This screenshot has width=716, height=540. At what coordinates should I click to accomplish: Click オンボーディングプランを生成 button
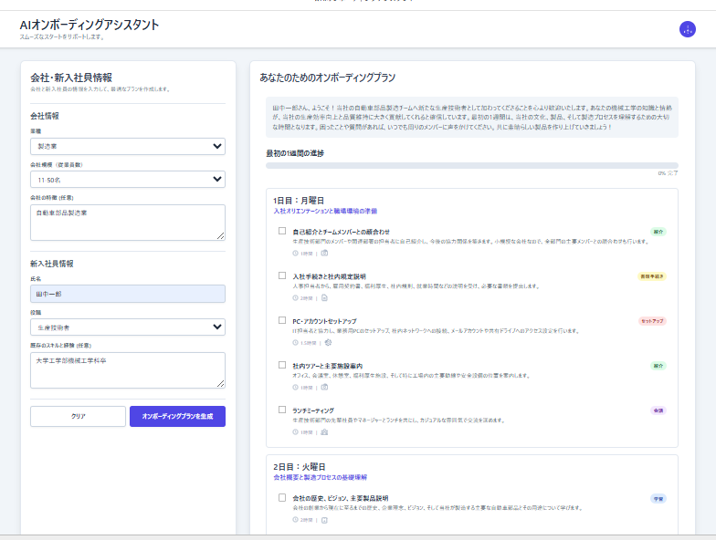[x=177, y=416]
